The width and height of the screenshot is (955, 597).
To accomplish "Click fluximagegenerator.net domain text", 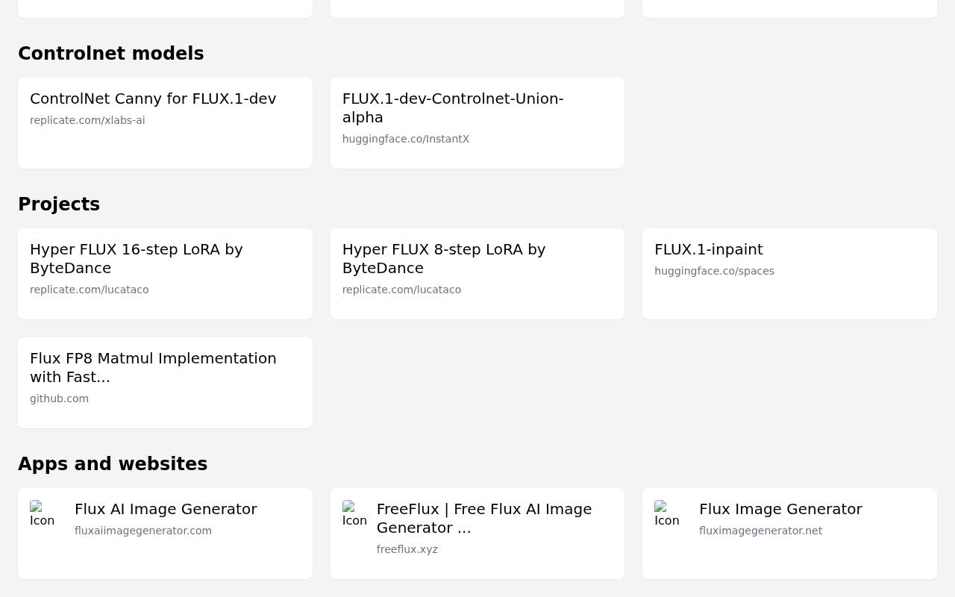I will click(x=760, y=531).
